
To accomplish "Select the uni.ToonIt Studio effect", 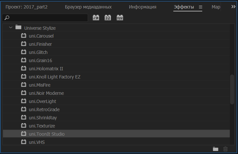I will (x=47, y=134).
